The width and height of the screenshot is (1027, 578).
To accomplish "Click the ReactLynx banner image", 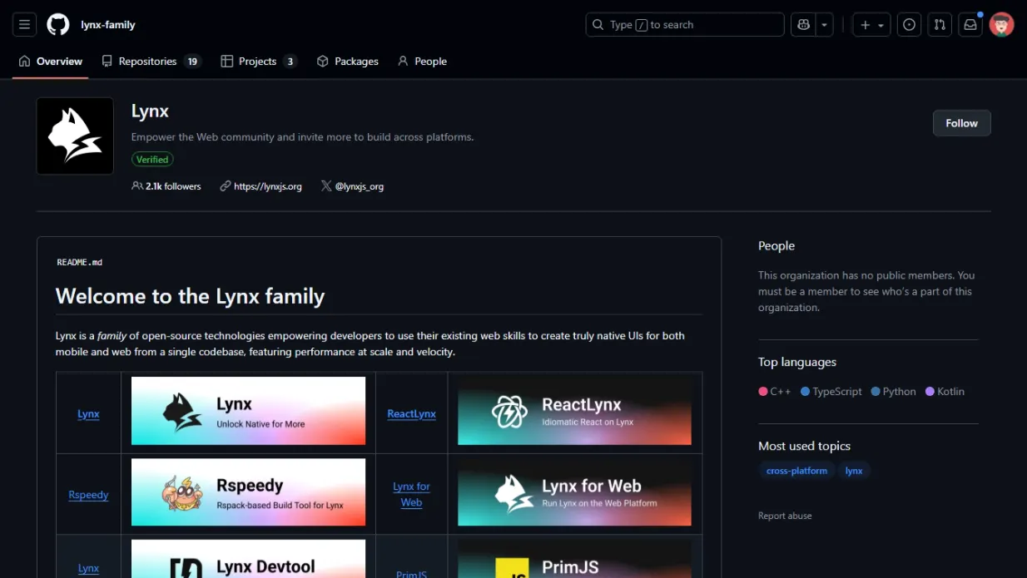I will pyautogui.click(x=574, y=411).
